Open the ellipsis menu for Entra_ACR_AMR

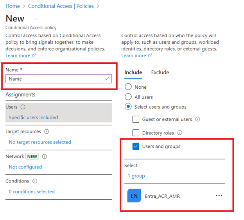[219, 196]
